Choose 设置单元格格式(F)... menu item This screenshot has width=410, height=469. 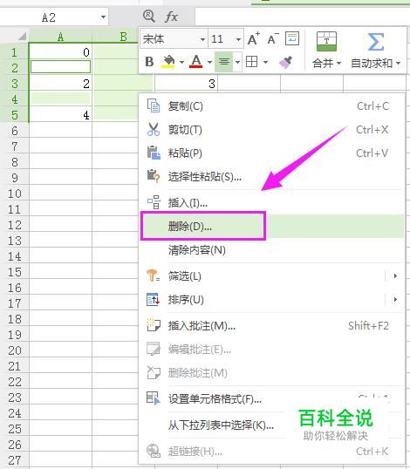pyautogui.click(x=272, y=399)
